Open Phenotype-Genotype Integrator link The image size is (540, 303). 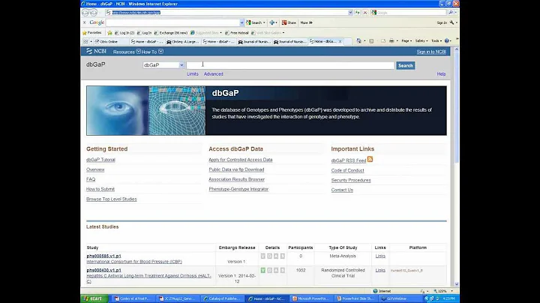click(x=238, y=189)
